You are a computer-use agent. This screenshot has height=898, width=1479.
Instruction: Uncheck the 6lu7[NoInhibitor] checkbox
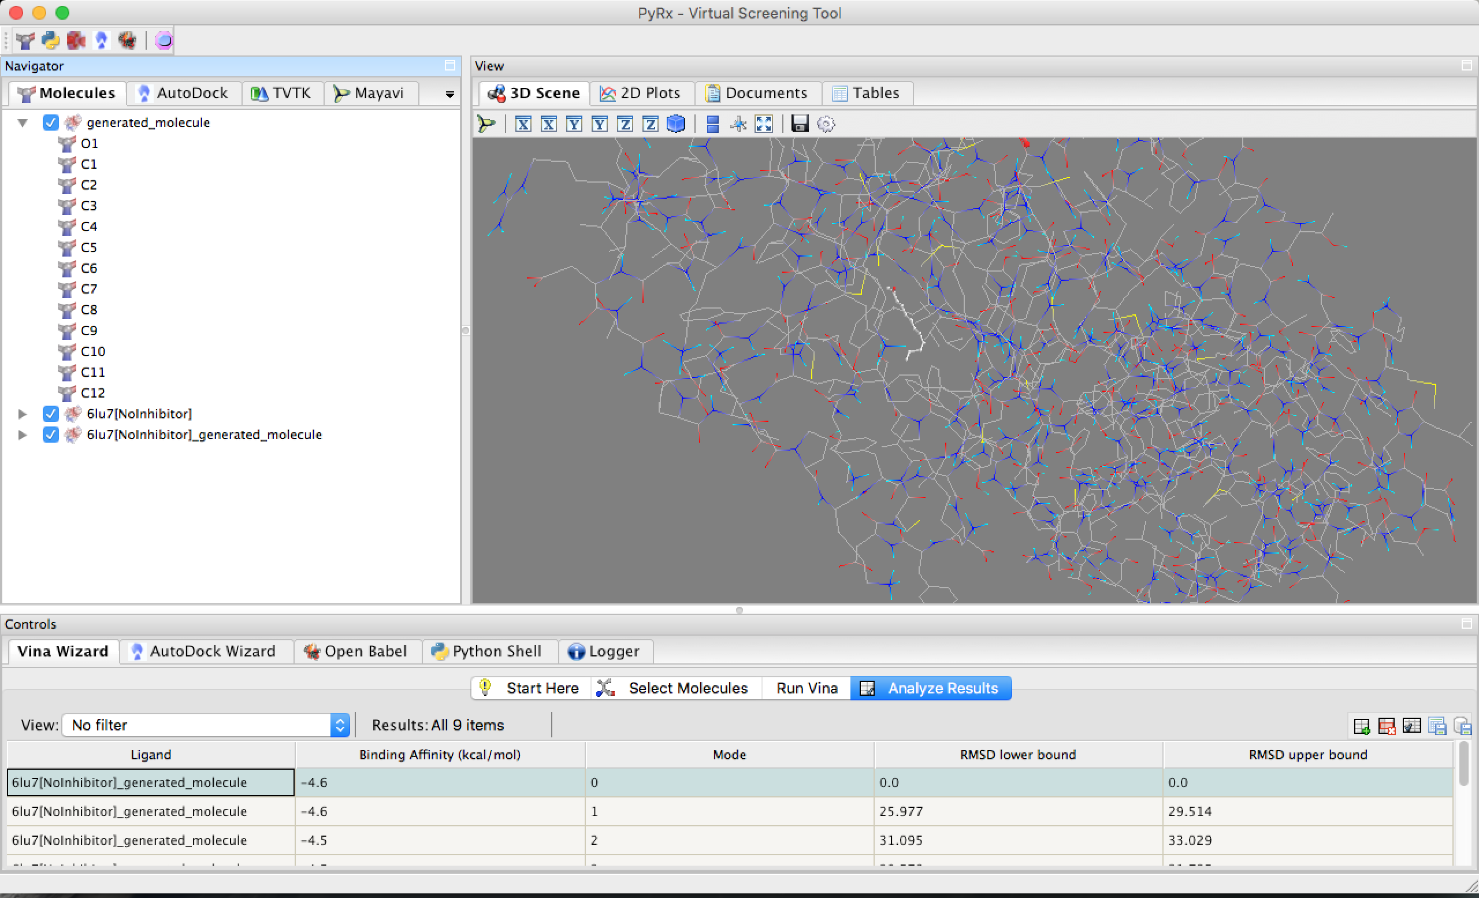pos(50,414)
